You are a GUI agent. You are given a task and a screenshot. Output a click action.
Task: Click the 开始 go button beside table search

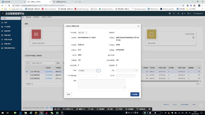[58, 63]
